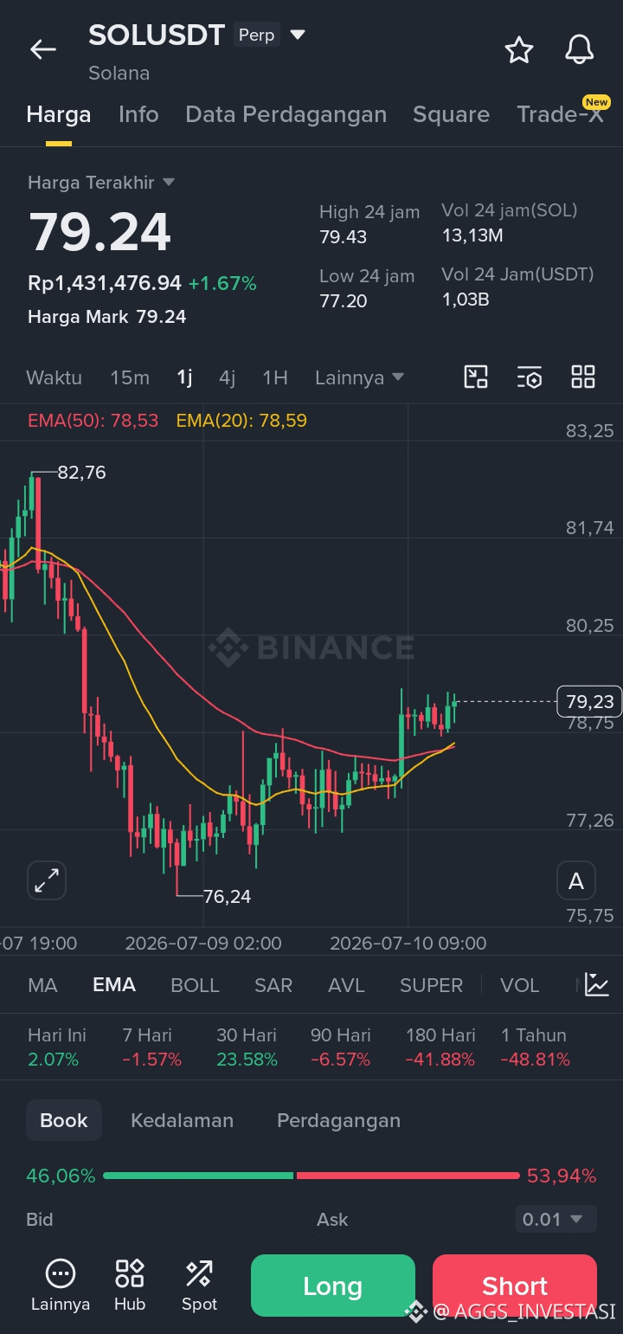The height and width of the screenshot is (1334, 623).
Task: Open price alerts via the bell icon
Action: pos(580,50)
